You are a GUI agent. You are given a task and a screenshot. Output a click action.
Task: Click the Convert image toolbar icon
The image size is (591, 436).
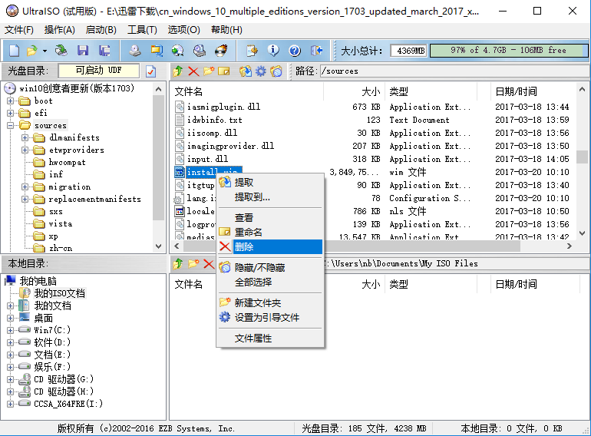coord(177,51)
